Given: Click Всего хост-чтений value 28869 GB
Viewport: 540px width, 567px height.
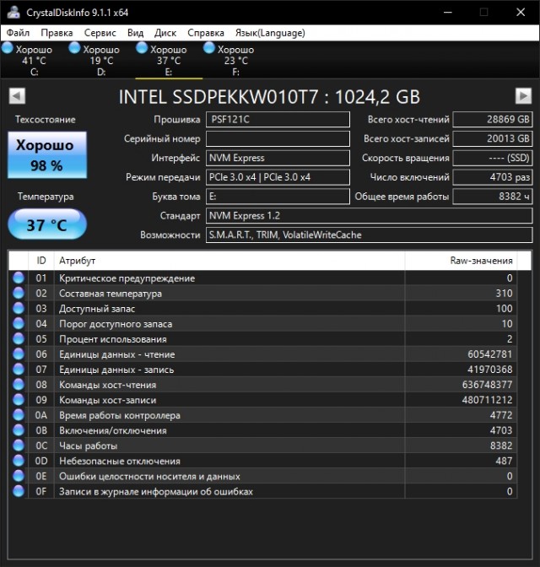Looking at the screenshot, I should [493, 119].
